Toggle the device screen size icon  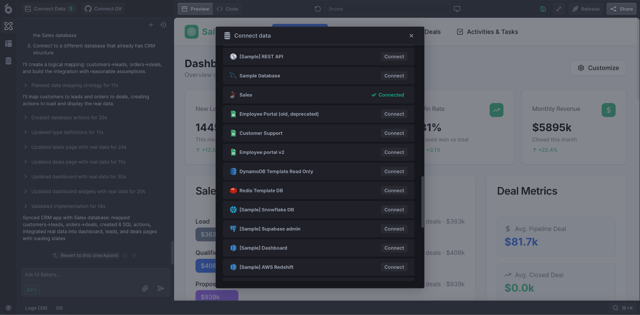pyautogui.click(x=457, y=9)
